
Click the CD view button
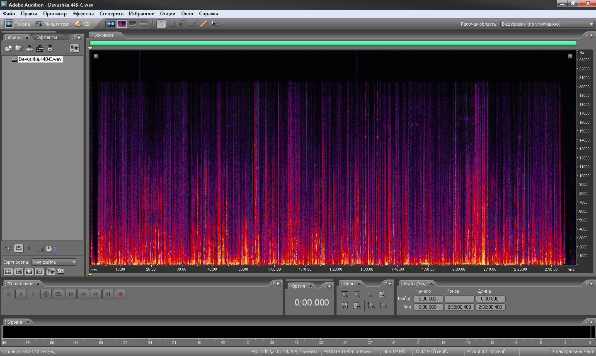pos(82,24)
